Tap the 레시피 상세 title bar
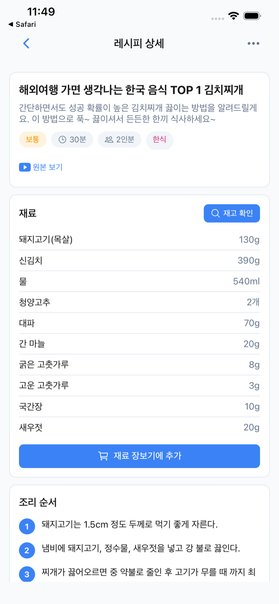This screenshot has width=279, height=604. [x=138, y=43]
